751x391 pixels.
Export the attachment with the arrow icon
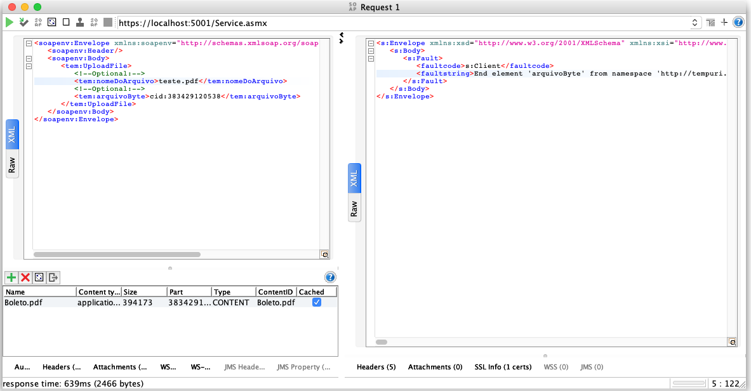[x=53, y=277]
